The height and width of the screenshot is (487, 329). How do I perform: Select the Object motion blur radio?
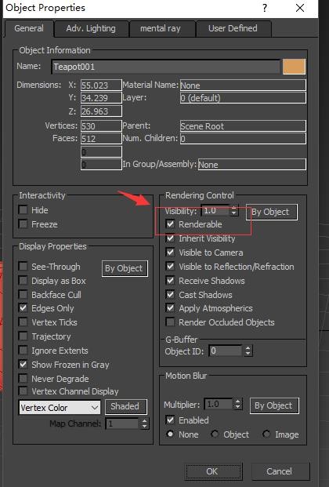coord(215,434)
